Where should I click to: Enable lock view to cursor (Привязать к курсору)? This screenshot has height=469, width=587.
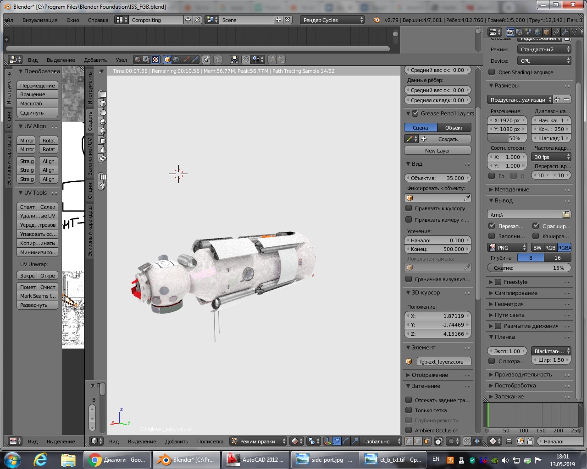click(x=409, y=208)
